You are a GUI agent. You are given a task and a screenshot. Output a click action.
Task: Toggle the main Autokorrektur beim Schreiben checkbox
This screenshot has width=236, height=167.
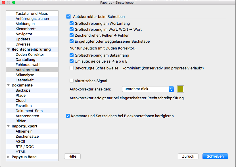pyautogui.click(x=68, y=17)
